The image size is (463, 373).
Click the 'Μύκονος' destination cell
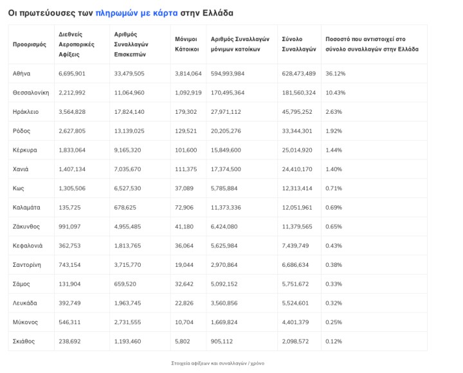tap(25, 322)
